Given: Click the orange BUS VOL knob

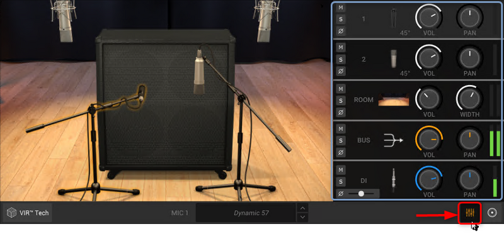Looking at the screenshot, I should [x=429, y=139].
